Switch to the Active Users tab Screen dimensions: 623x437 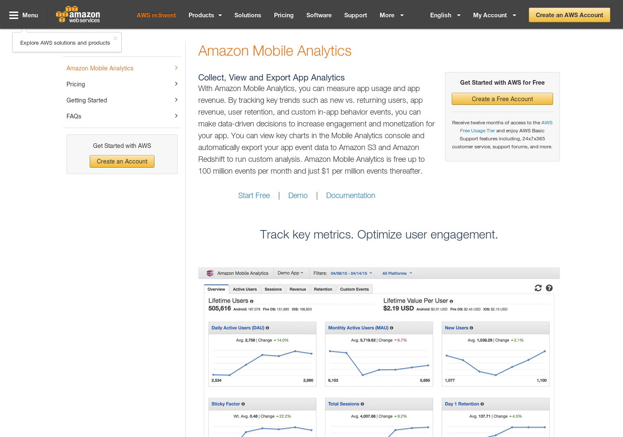pyautogui.click(x=245, y=289)
